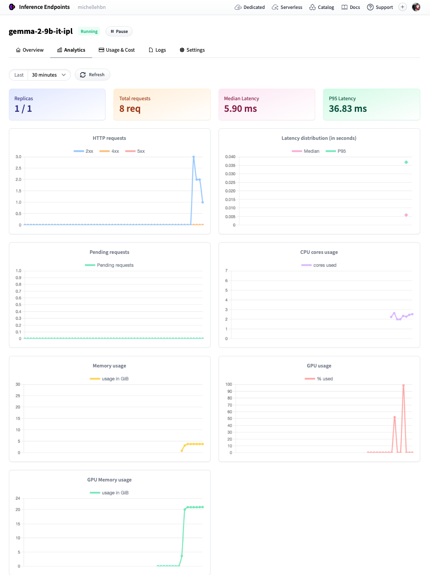Pause the gemma-2-9b-it-ipl endpoint

pyautogui.click(x=119, y=32)
